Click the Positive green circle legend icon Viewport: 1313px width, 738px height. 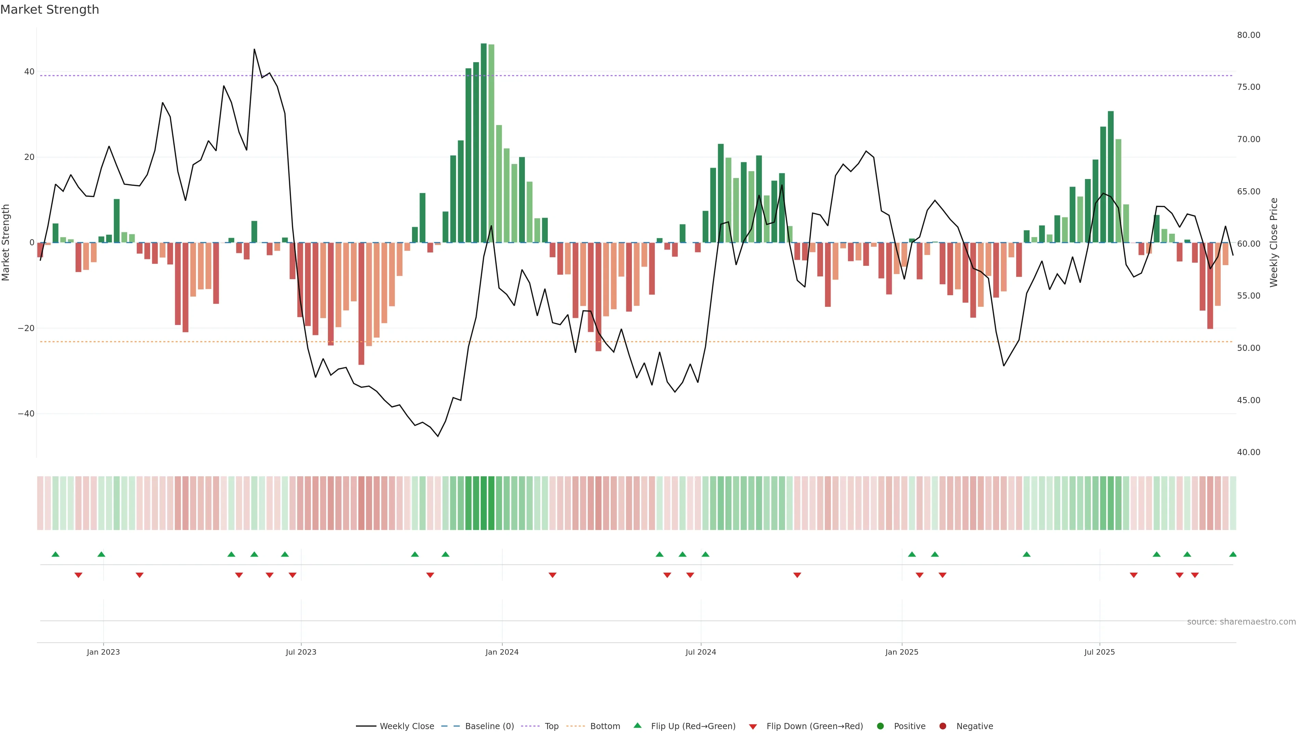[x=880, y=726]
